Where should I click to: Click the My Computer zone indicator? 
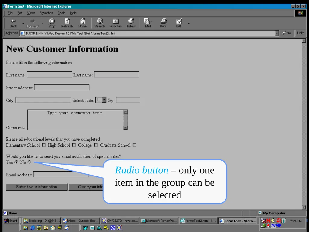[272, 213]
